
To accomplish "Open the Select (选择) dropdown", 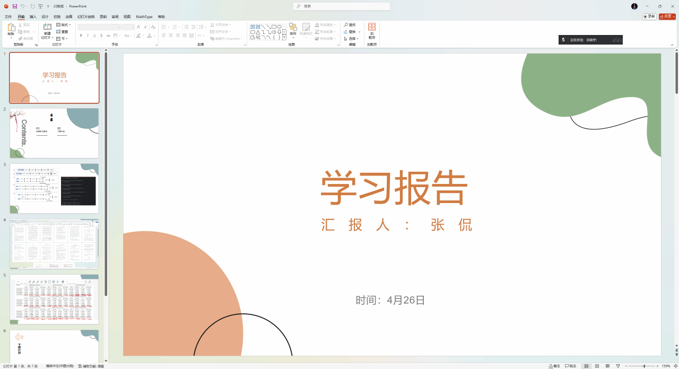I will click(351, 39).
